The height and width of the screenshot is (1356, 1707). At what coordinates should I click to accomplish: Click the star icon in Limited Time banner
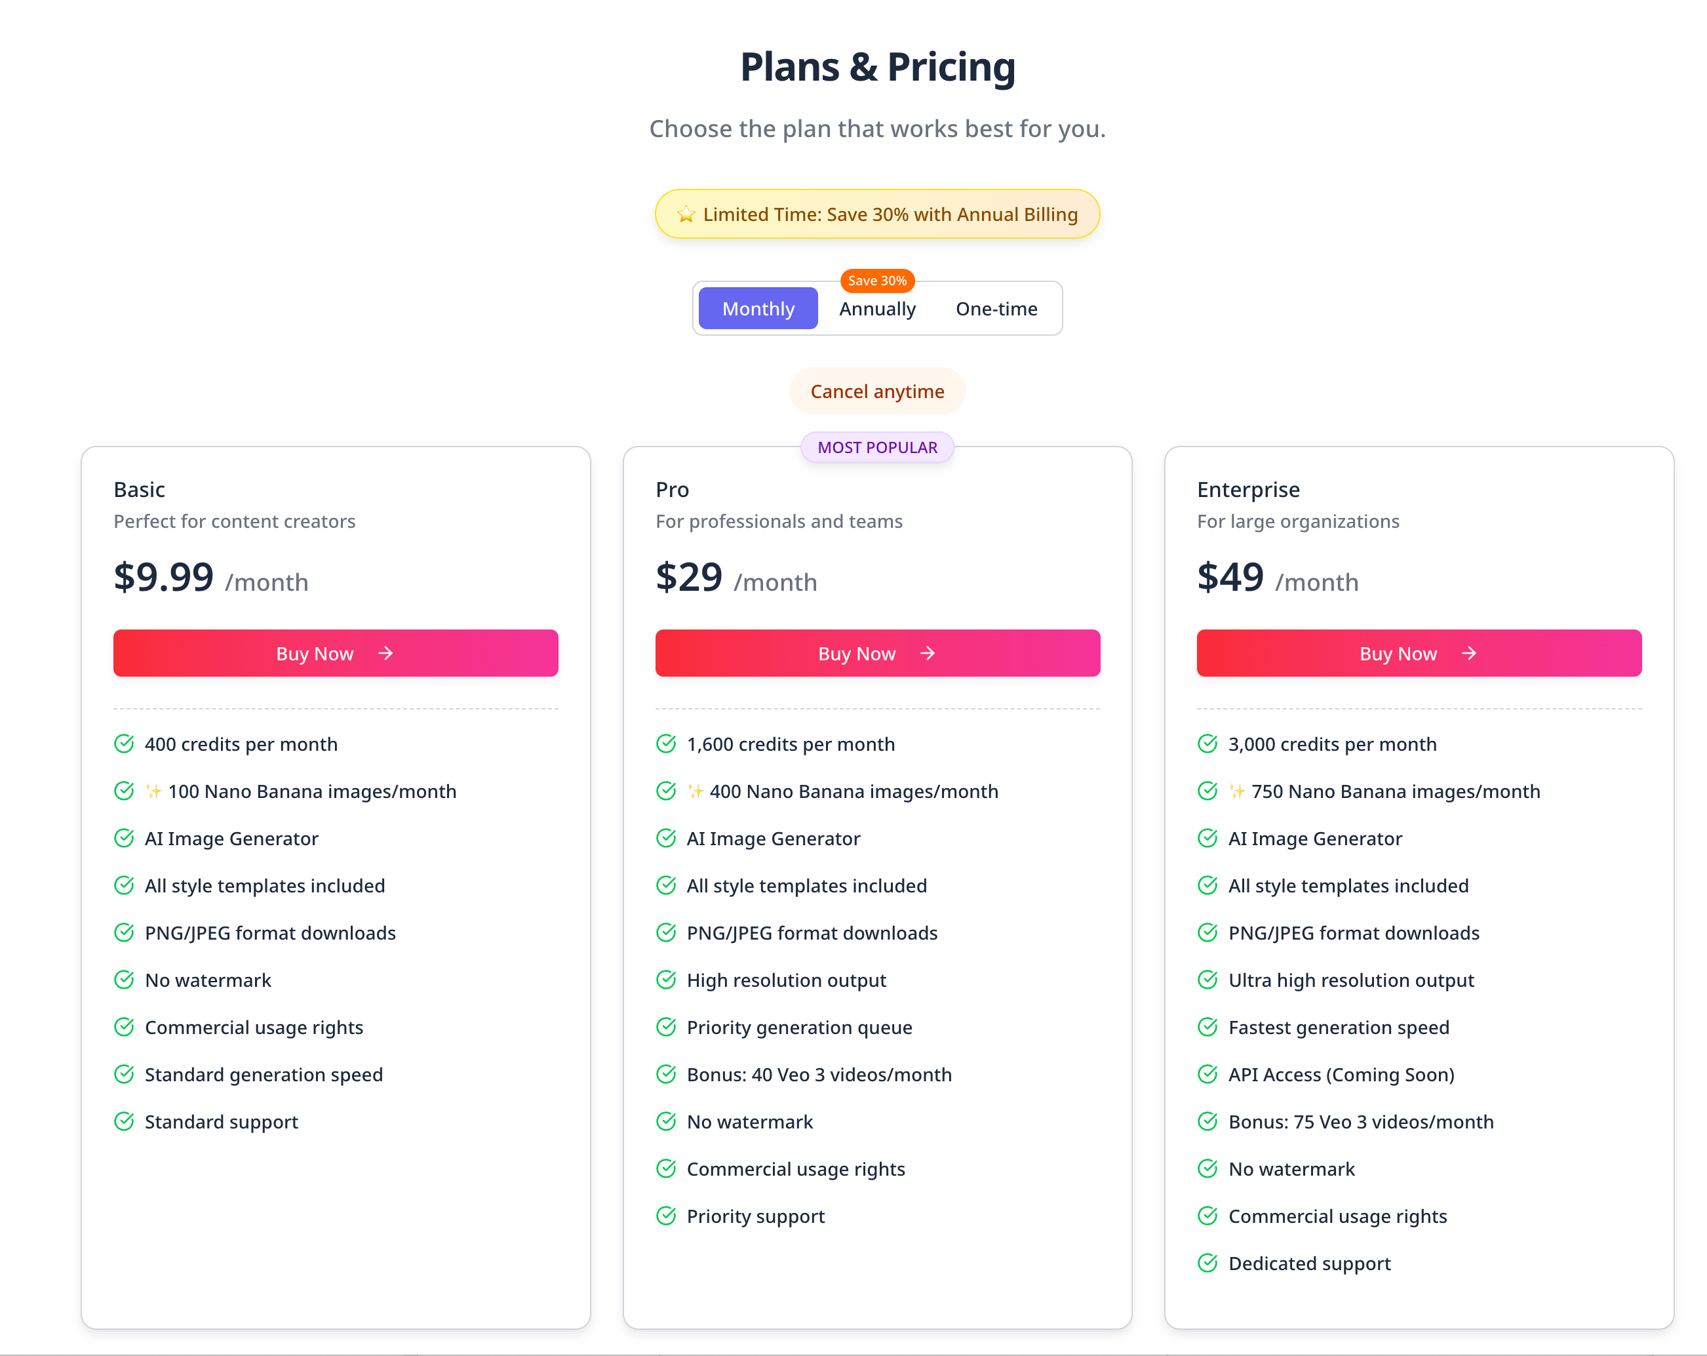point(686,214)
